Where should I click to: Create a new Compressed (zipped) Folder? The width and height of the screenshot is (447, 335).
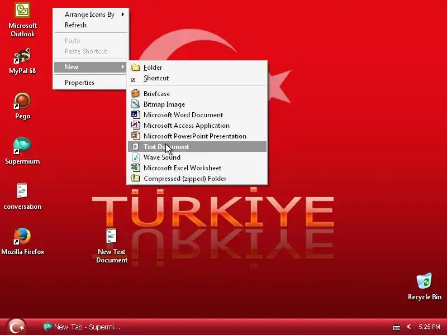tap(197, 179)
